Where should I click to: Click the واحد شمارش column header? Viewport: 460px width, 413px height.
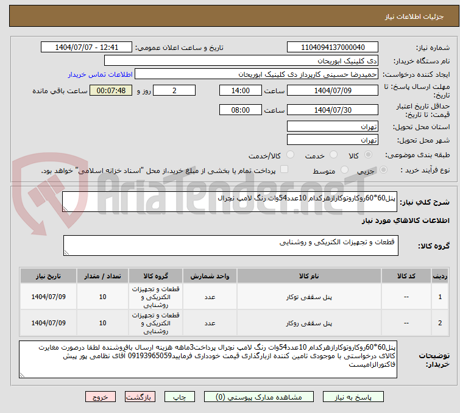210,276
